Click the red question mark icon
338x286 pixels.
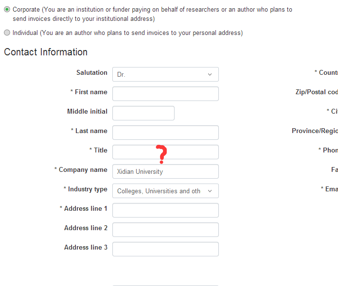tap(162, 154)
